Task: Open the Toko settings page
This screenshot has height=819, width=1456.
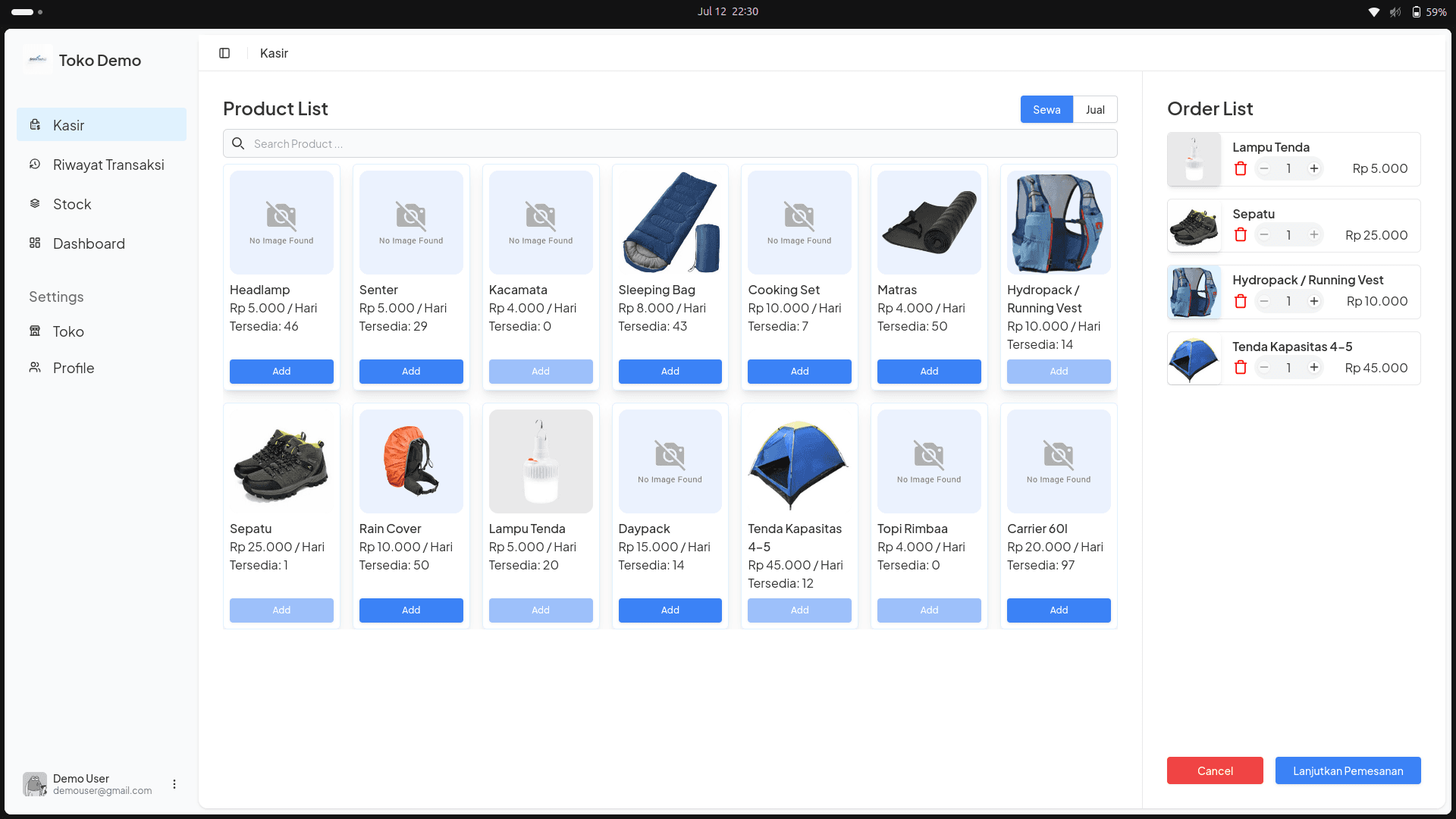Action: (x=68, y=331)
